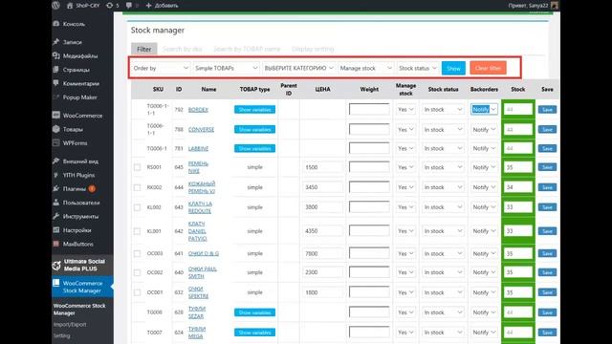Click the Медиафайлы media icon
Image resolution: width=612 pixels, height=344 pixels.
(x=56, y=55)
